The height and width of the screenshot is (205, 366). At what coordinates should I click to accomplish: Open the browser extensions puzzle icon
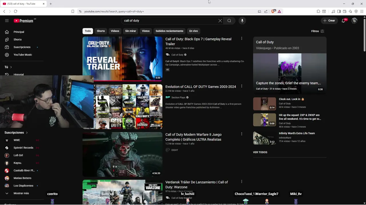318,11
